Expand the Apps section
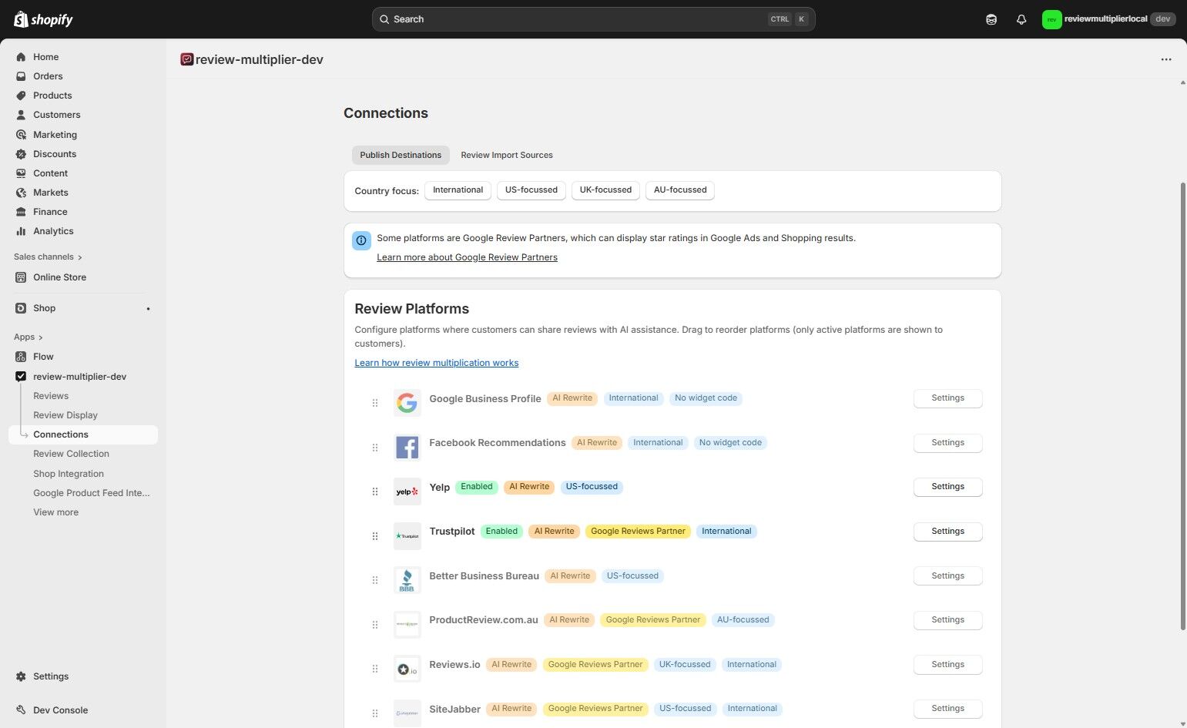This screenshot has width=1187, height=728. click(x=29, y=337)
